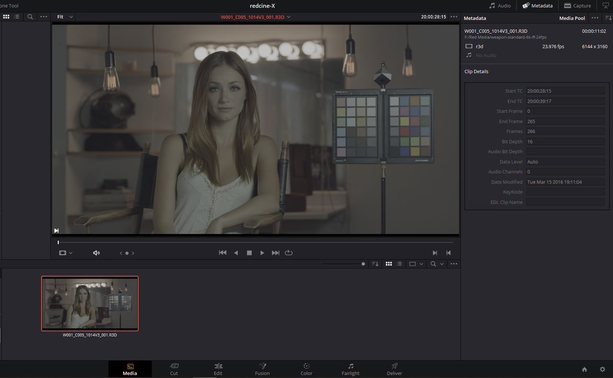
Task: Play the clip in reverse
Action: point(236,253)
